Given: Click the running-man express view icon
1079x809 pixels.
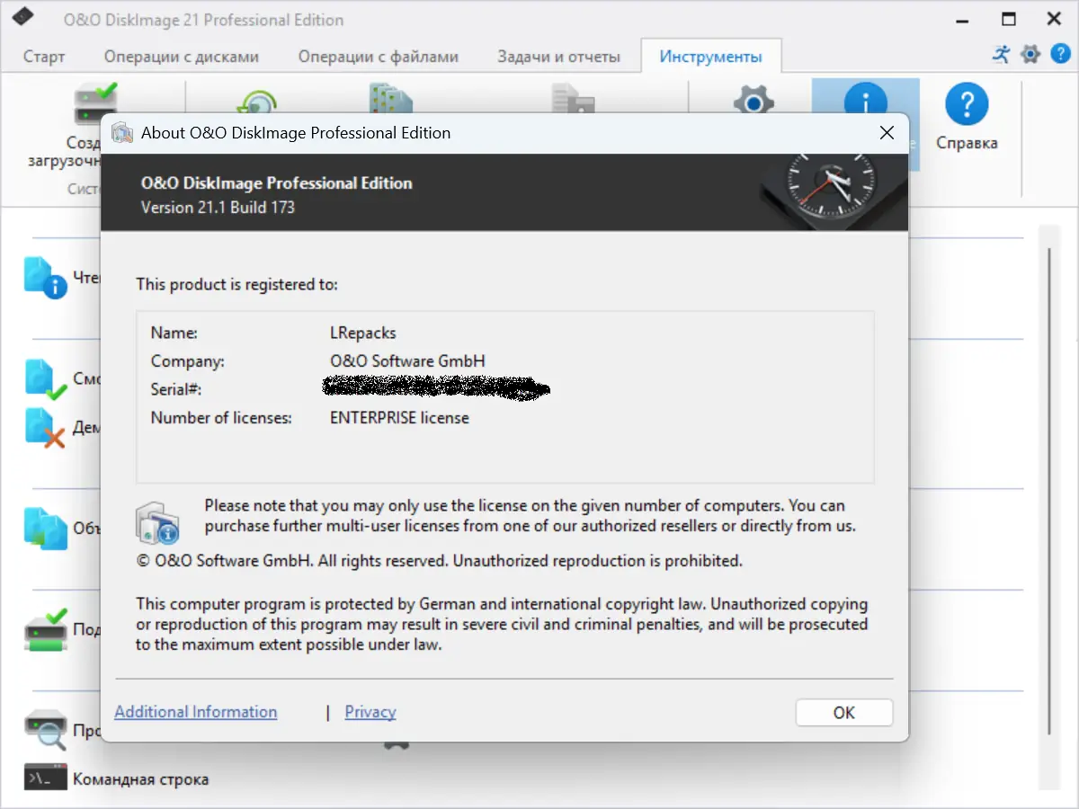Looking at the screenshot, I should pos(1001,54).
